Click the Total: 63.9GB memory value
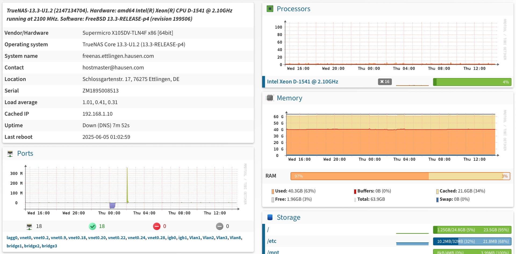This screenshot has width=516, height=254. pos(371,199)
